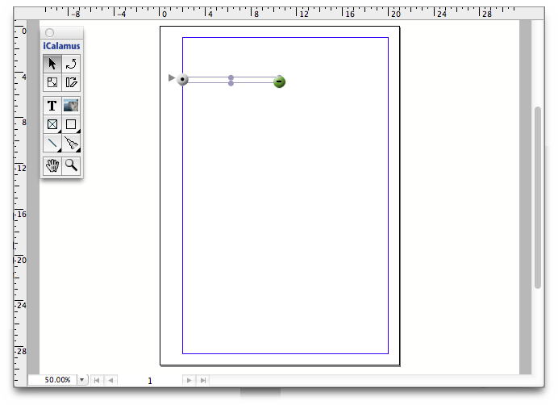
Task: Choose the frame resize tool
Action: click(x=52, y=82)
